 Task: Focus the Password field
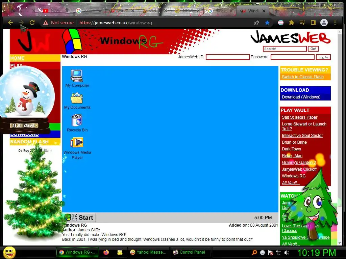click(292, 57)
